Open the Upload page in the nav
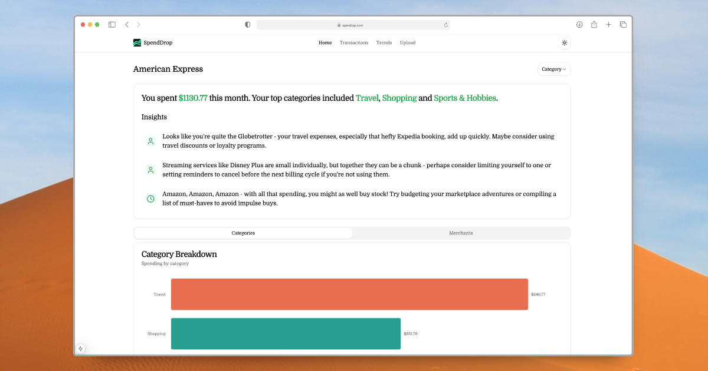The image size is (708, 371). [408, 42]
